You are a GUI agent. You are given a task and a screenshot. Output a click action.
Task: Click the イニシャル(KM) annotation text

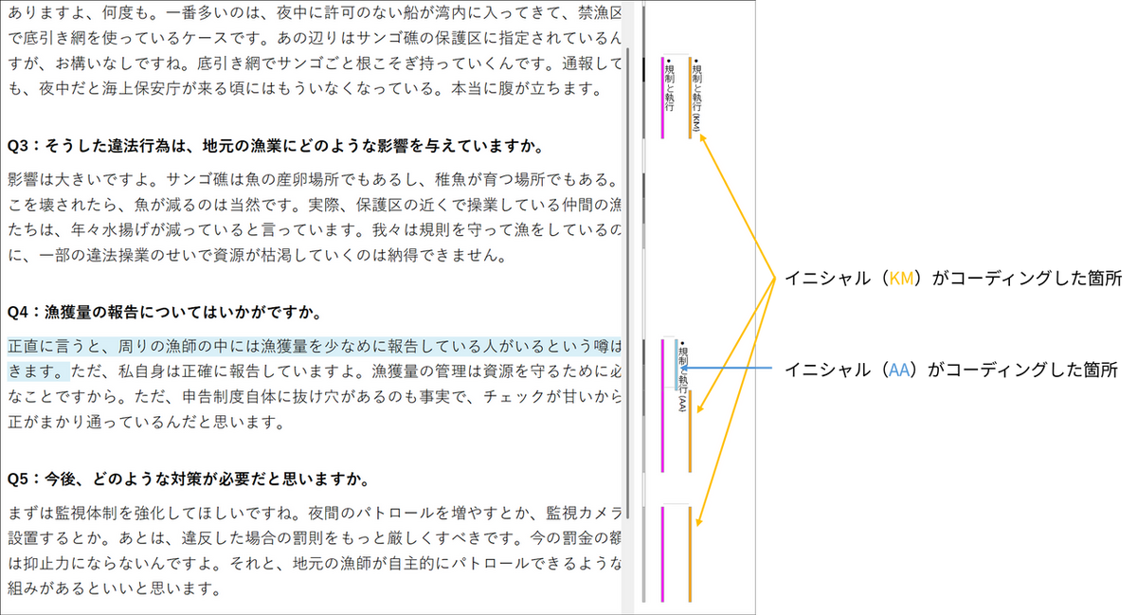[x=950, y=279]
